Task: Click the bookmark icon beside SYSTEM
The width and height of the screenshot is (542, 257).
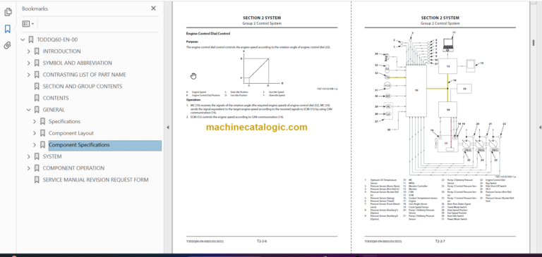Action: point(37,156)
